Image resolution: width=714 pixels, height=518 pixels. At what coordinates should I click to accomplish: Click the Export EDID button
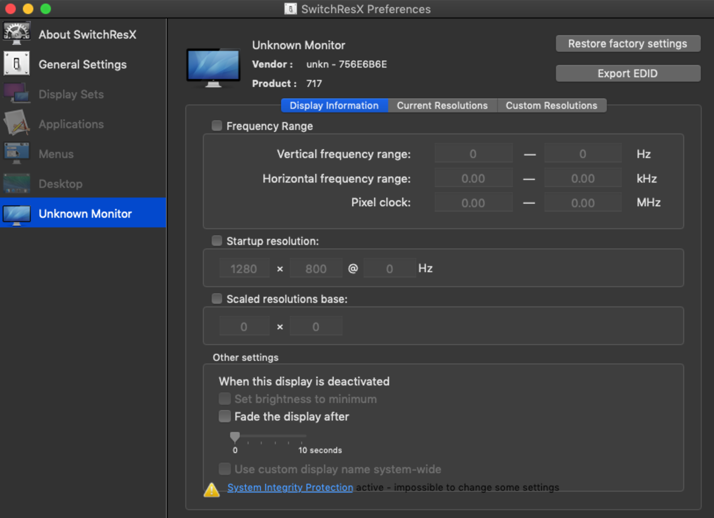pos(628,73)
